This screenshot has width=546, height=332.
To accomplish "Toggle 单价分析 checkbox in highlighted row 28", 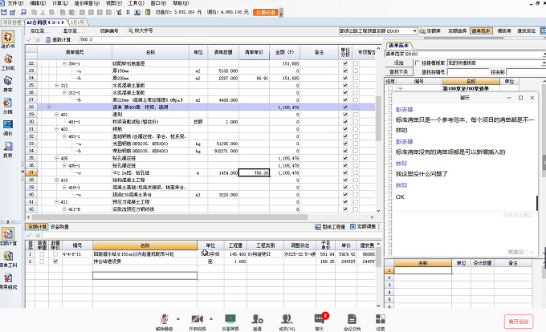I will (345, 106).
